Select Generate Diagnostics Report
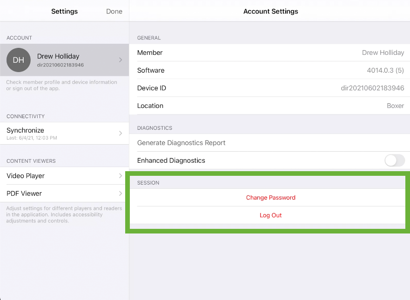Screen dimensions: 410x300 point(269,143)
